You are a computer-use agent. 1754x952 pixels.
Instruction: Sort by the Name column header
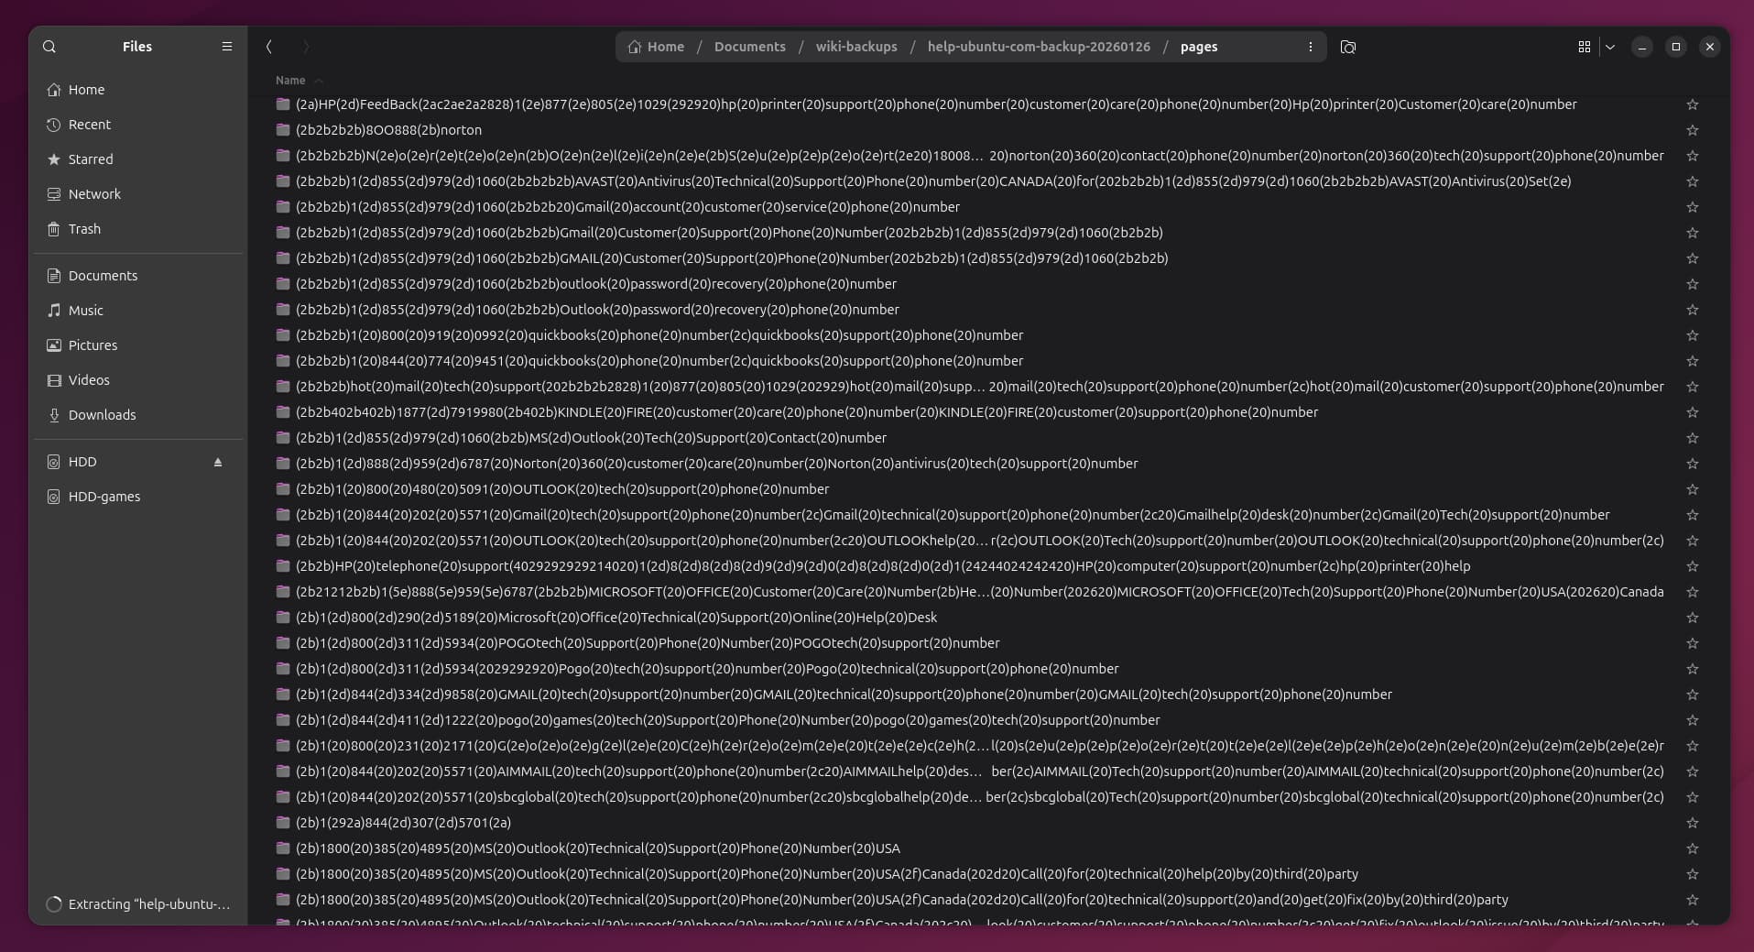tap(290, 81)
